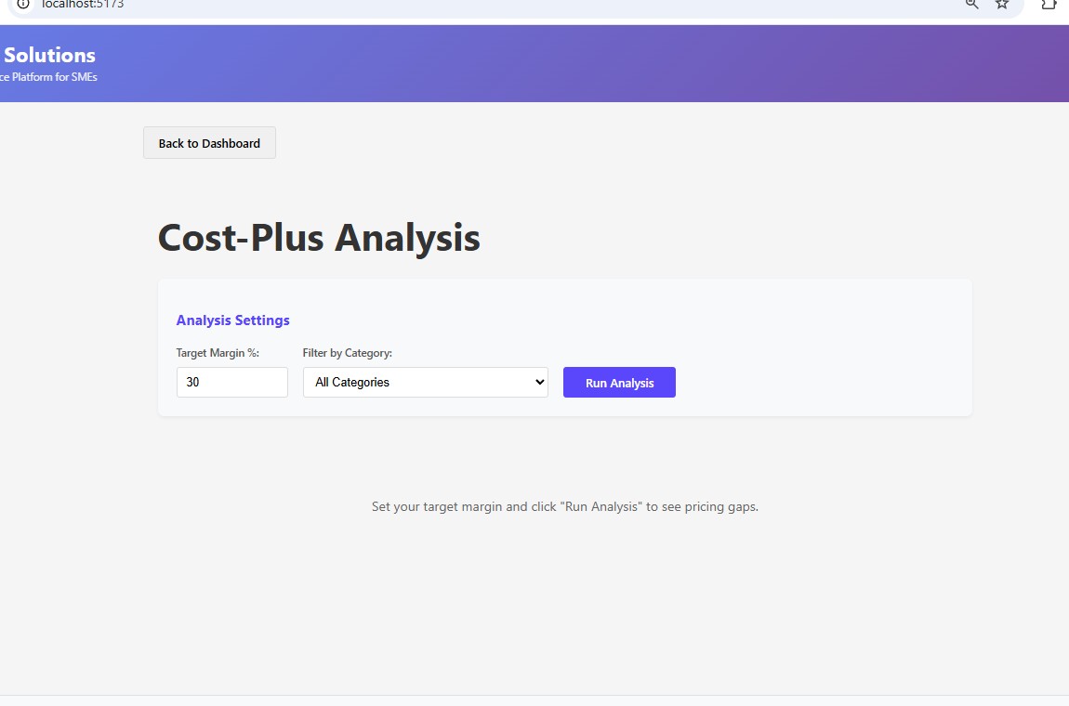Expand the category filter chevron
1069x706 pixels.
click(x=540, y=382)
